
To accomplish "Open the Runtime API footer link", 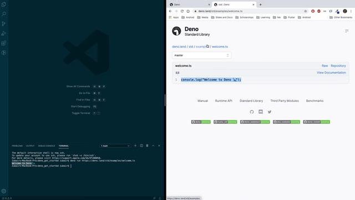I will [x=224, y=101].
